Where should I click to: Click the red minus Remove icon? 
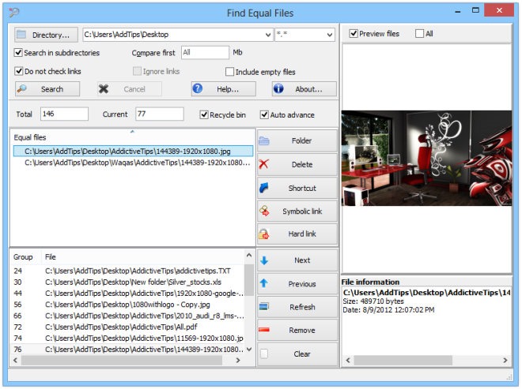point(263,330)
